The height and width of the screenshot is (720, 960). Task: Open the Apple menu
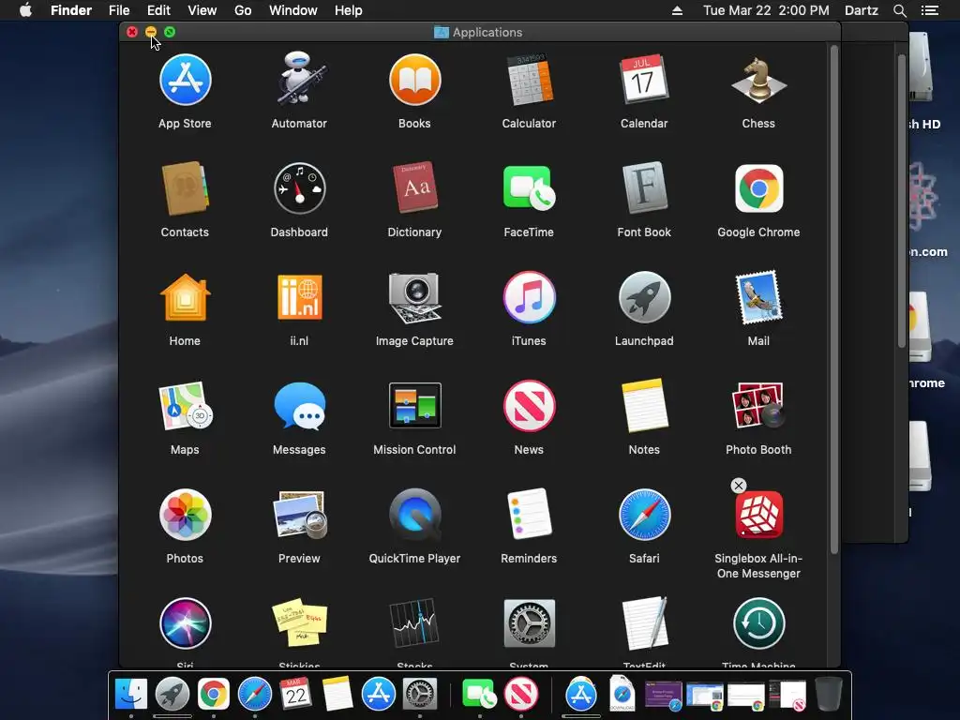point(25,10)
